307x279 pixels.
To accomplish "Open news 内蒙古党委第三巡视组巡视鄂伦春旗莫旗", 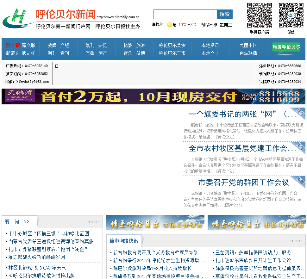I will coord(53,241).
